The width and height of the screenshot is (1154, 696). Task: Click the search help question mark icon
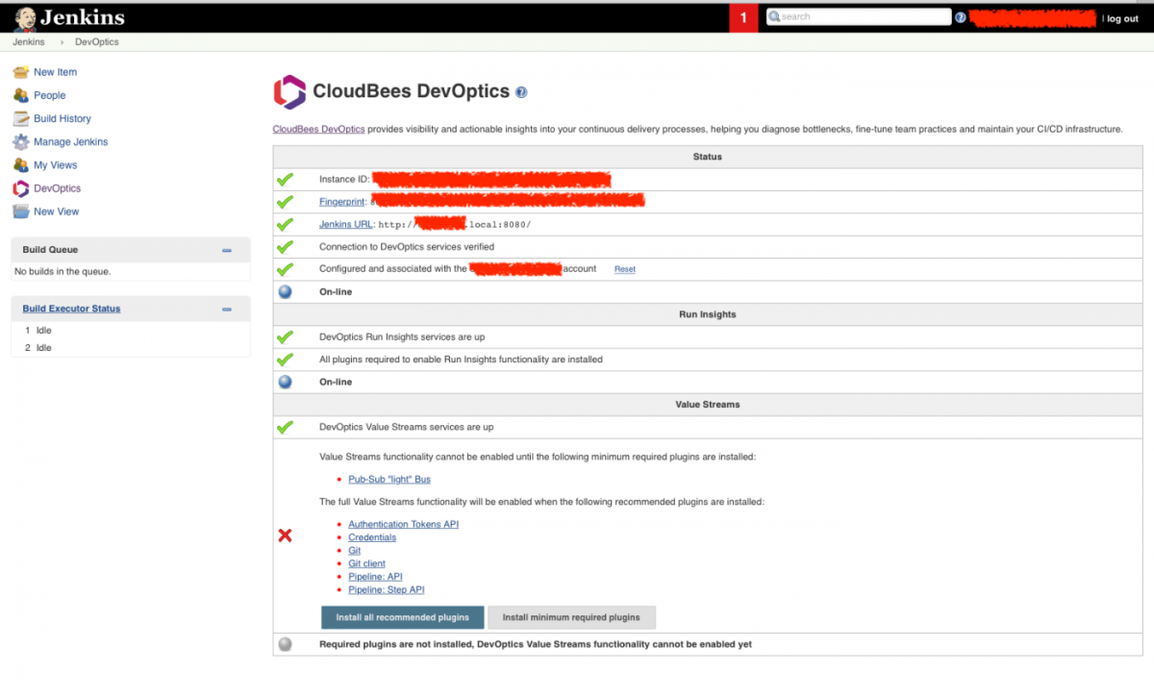[961, 17]
